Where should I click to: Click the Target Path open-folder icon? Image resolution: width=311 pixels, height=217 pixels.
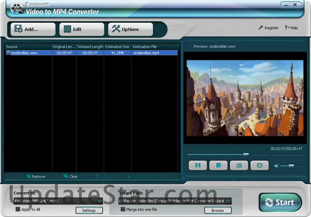coord(228,201)
